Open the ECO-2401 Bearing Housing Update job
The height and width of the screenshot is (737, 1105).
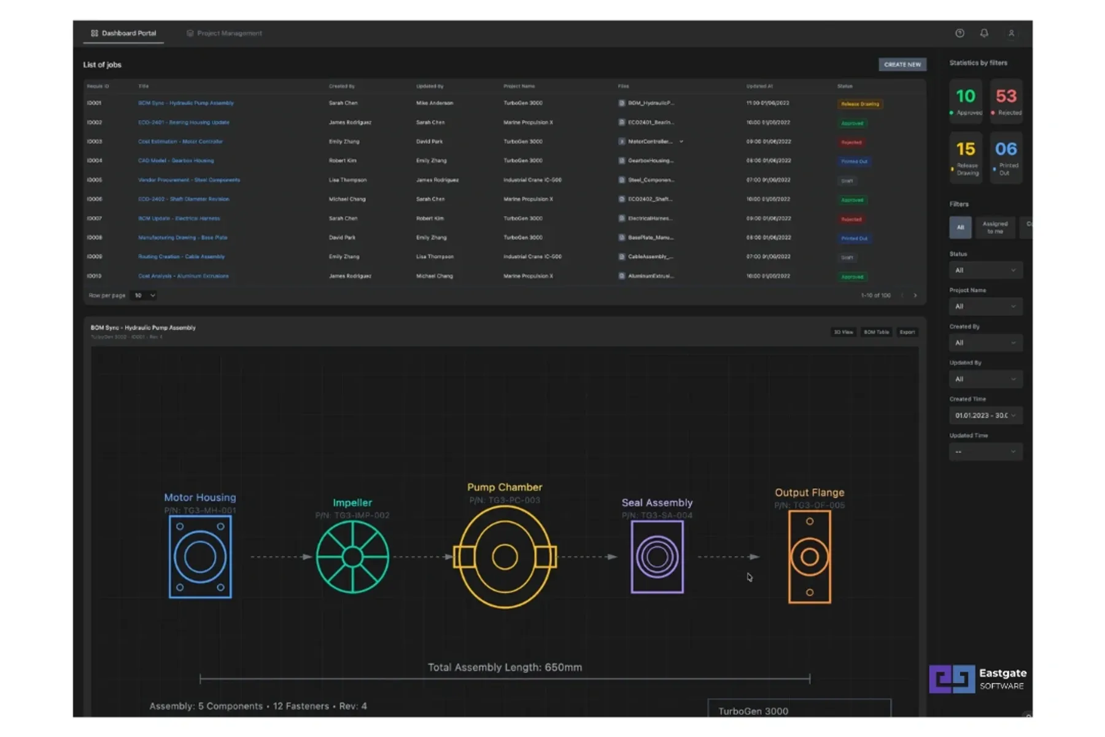click(182, 122)
